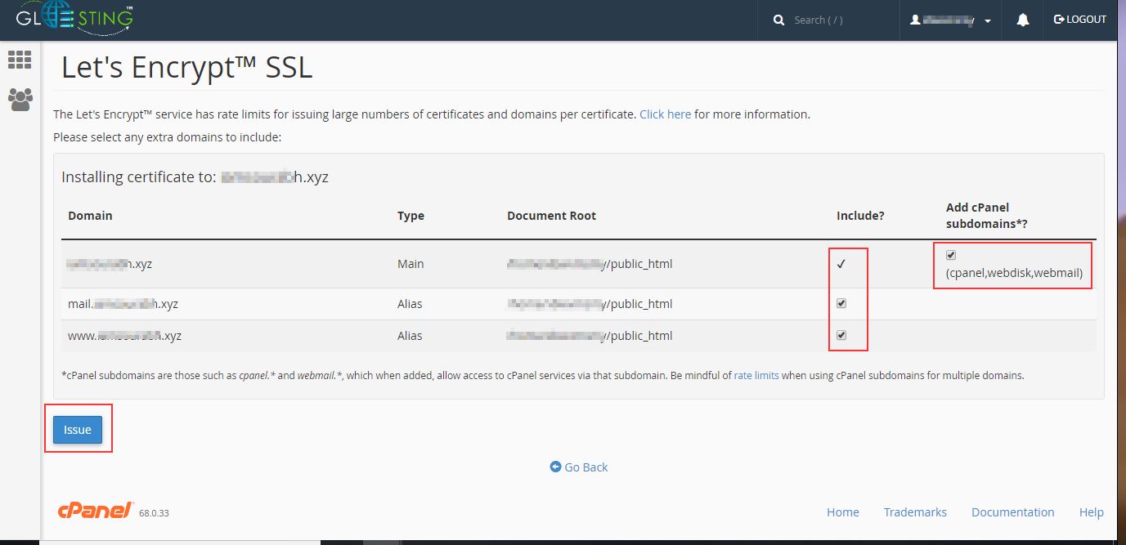Toggle Include checkbox for mail alias
Screen dimensions: 1126x545
(x=841, y=303)
